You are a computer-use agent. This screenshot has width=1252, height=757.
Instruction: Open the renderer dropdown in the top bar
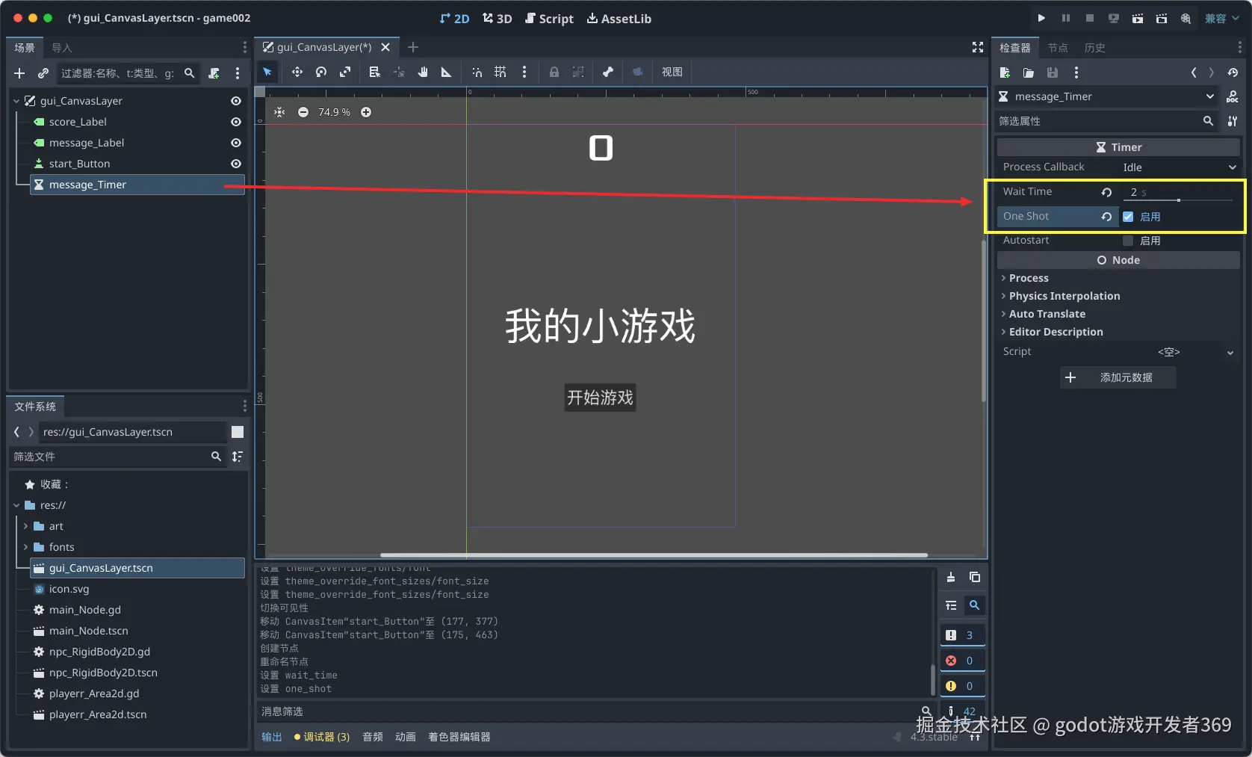pos(1222,18)
